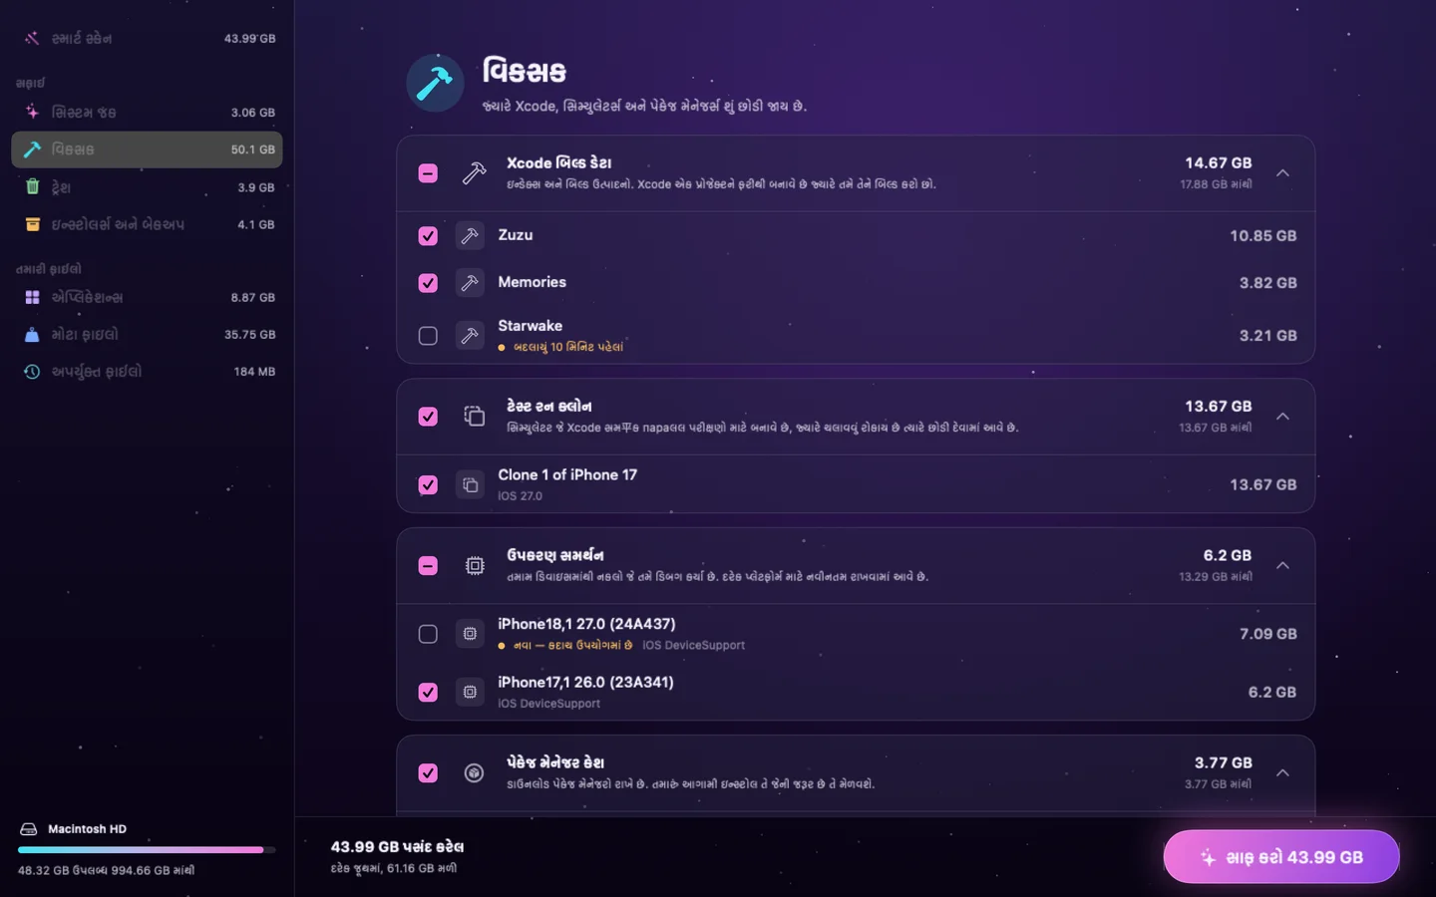Collapse the device support 6.2 GB section
This screenshot has height=897, width=1436.
click(x=1283, y=566)
